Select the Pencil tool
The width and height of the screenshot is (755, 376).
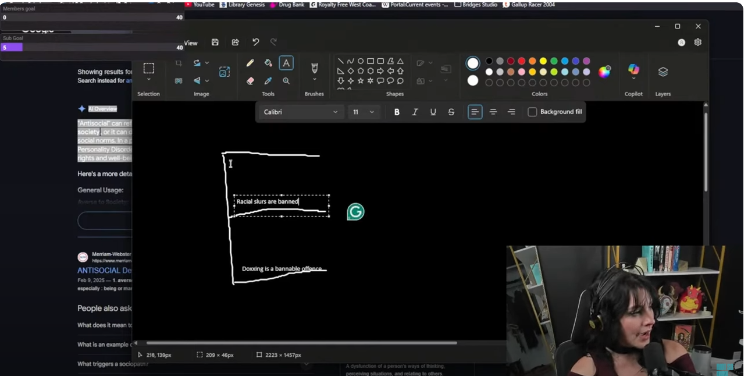click(250, 63)
